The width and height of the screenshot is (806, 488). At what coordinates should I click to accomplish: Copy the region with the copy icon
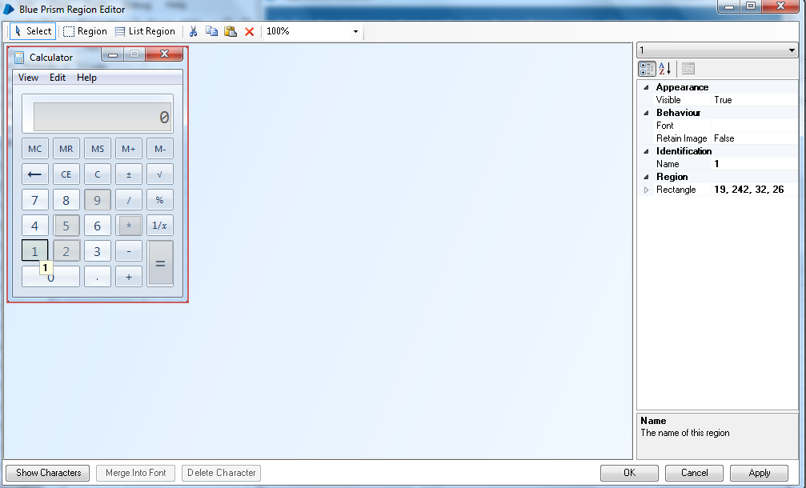click(211, 31)
